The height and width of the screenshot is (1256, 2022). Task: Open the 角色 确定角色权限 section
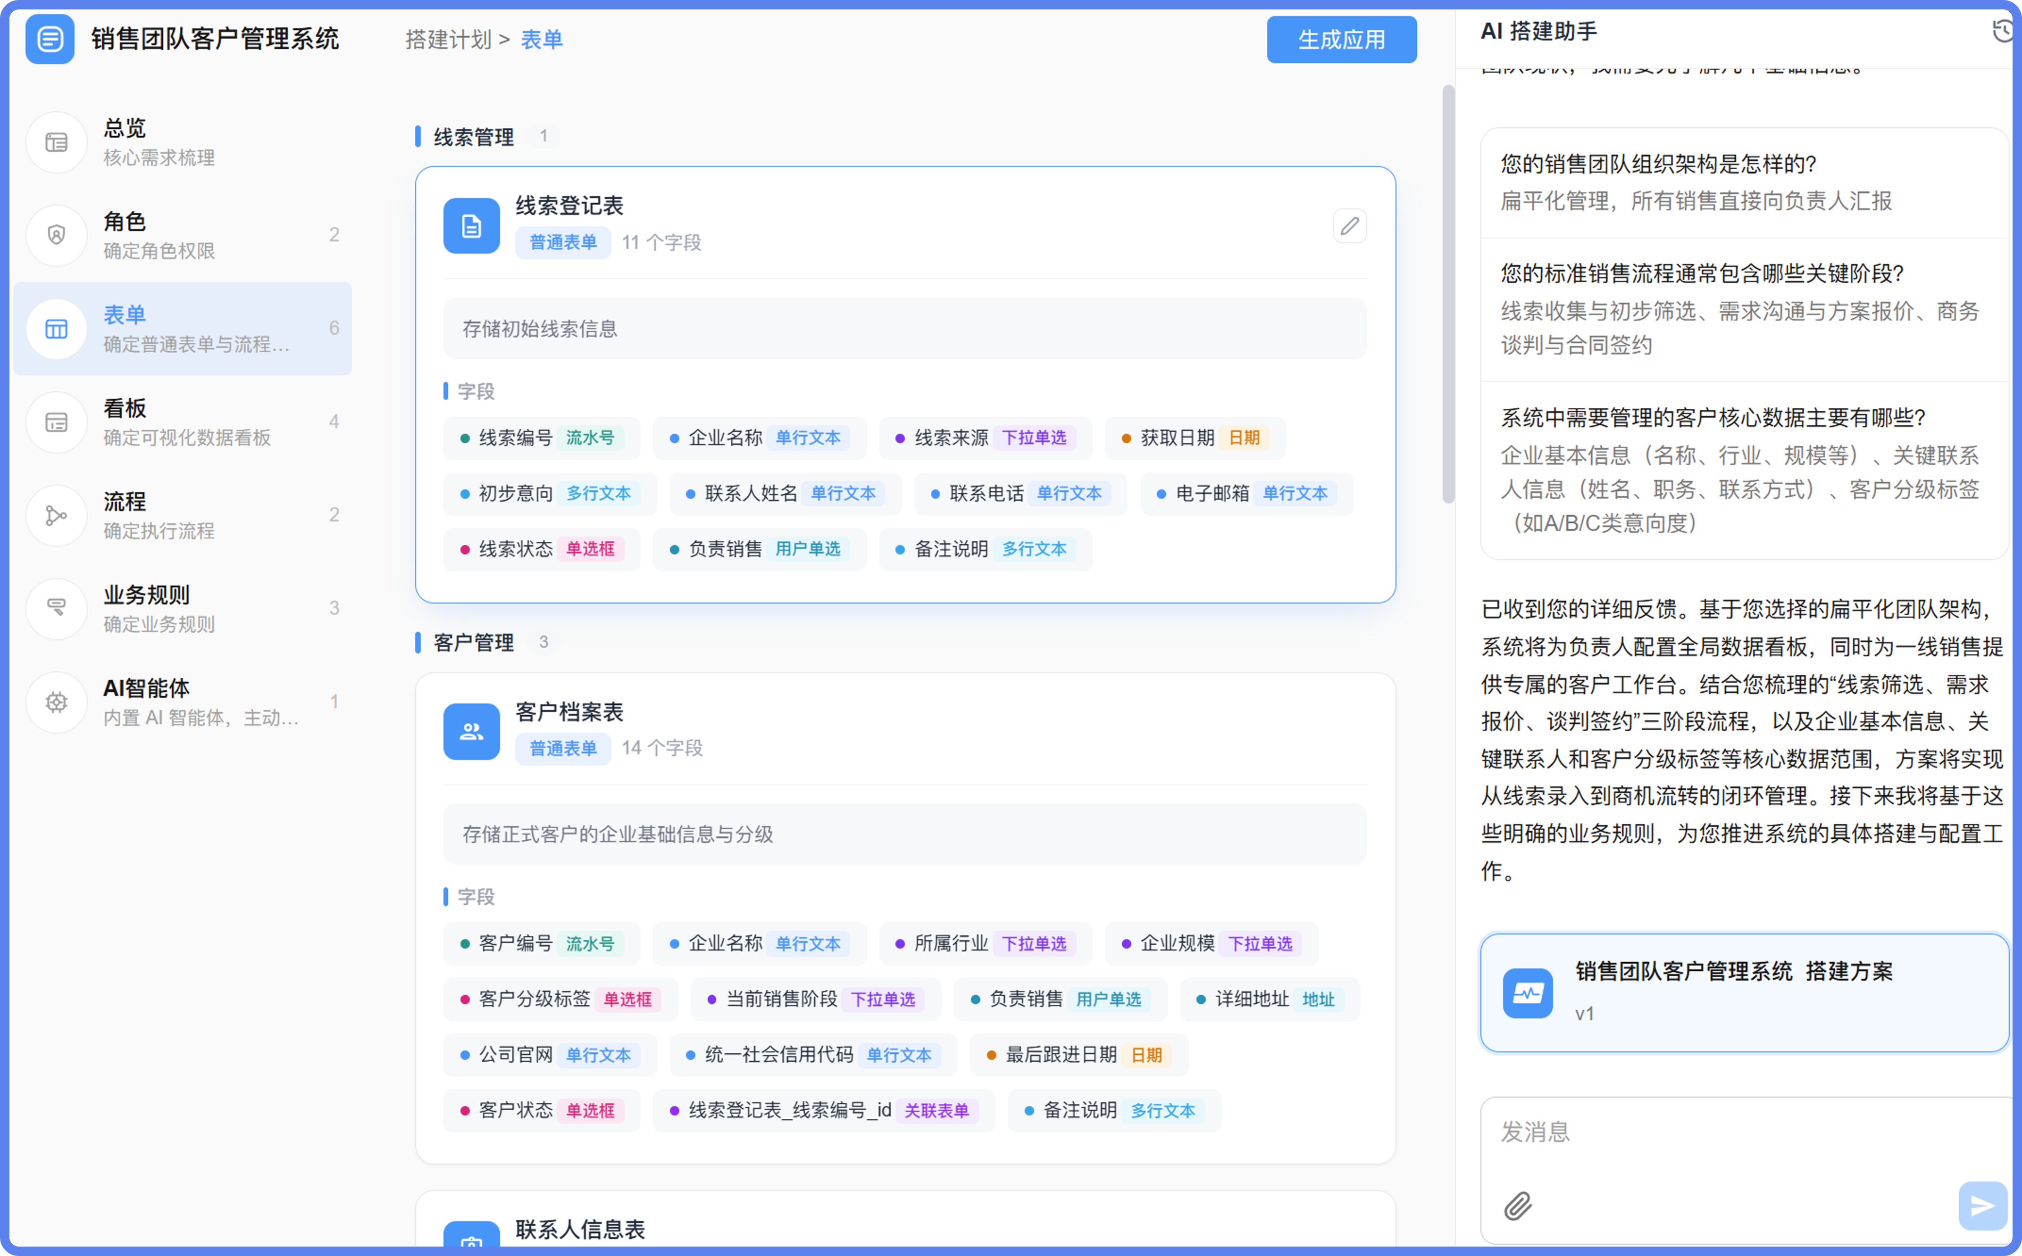(183, 235)
